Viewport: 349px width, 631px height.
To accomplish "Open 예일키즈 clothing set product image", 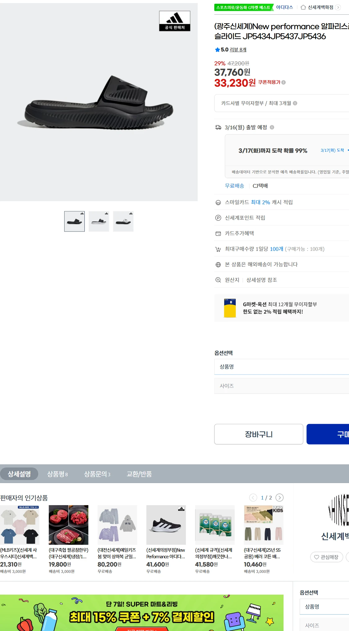I will [117, 525].
